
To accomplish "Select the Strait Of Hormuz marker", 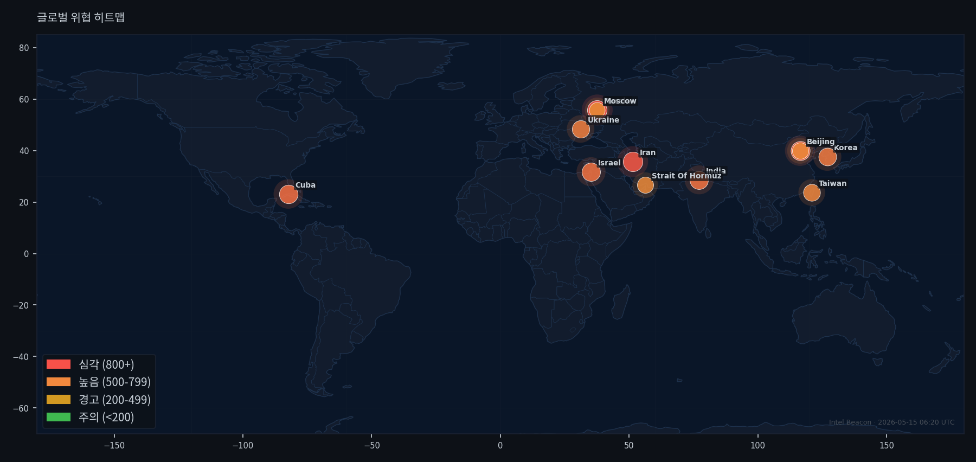I will (645, 185).
